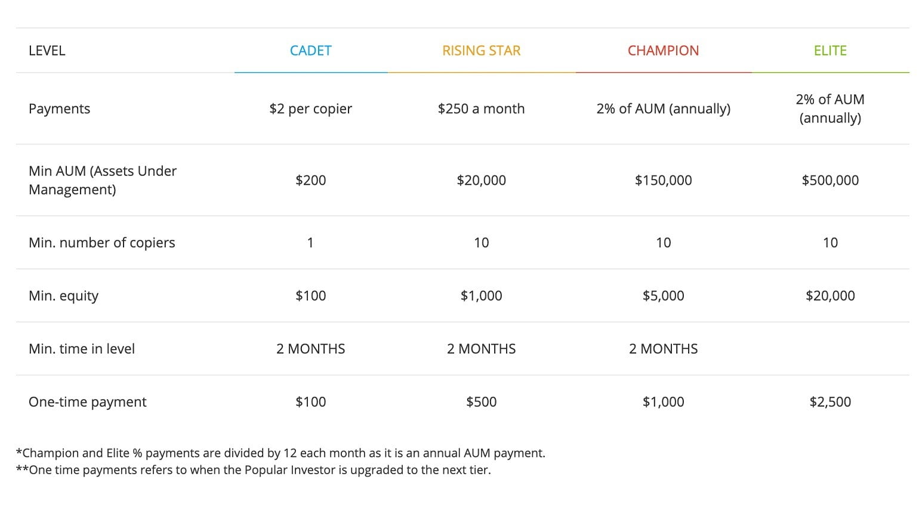Select the RISING STAR level header
919x510 pixels.
click(x=481, y=51)
